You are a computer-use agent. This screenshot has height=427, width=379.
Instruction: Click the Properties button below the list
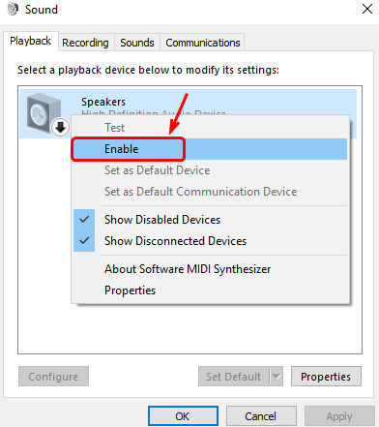pyautogui.click(x=326, y=377)
